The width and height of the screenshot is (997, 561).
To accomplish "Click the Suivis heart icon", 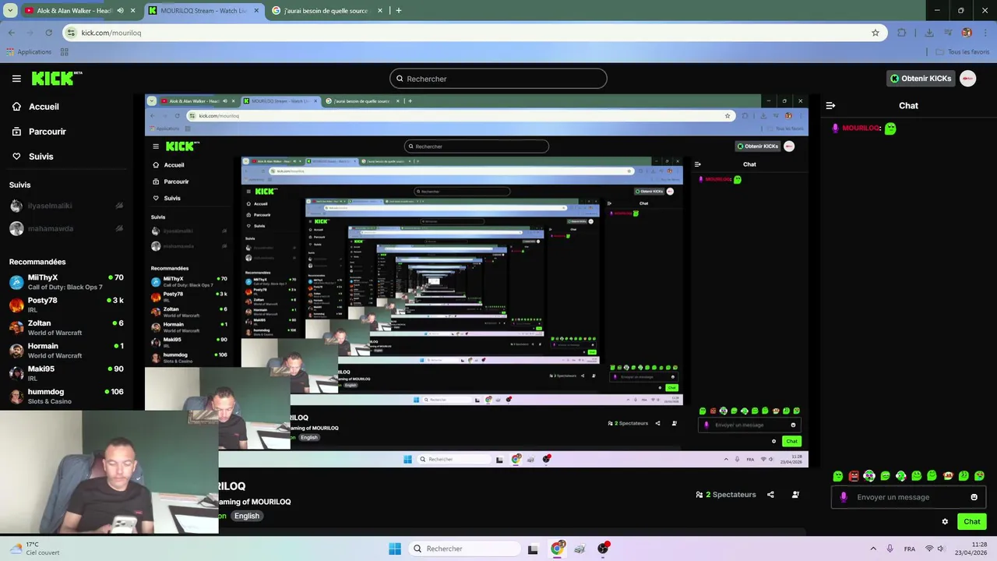I will tap(16, 157).
